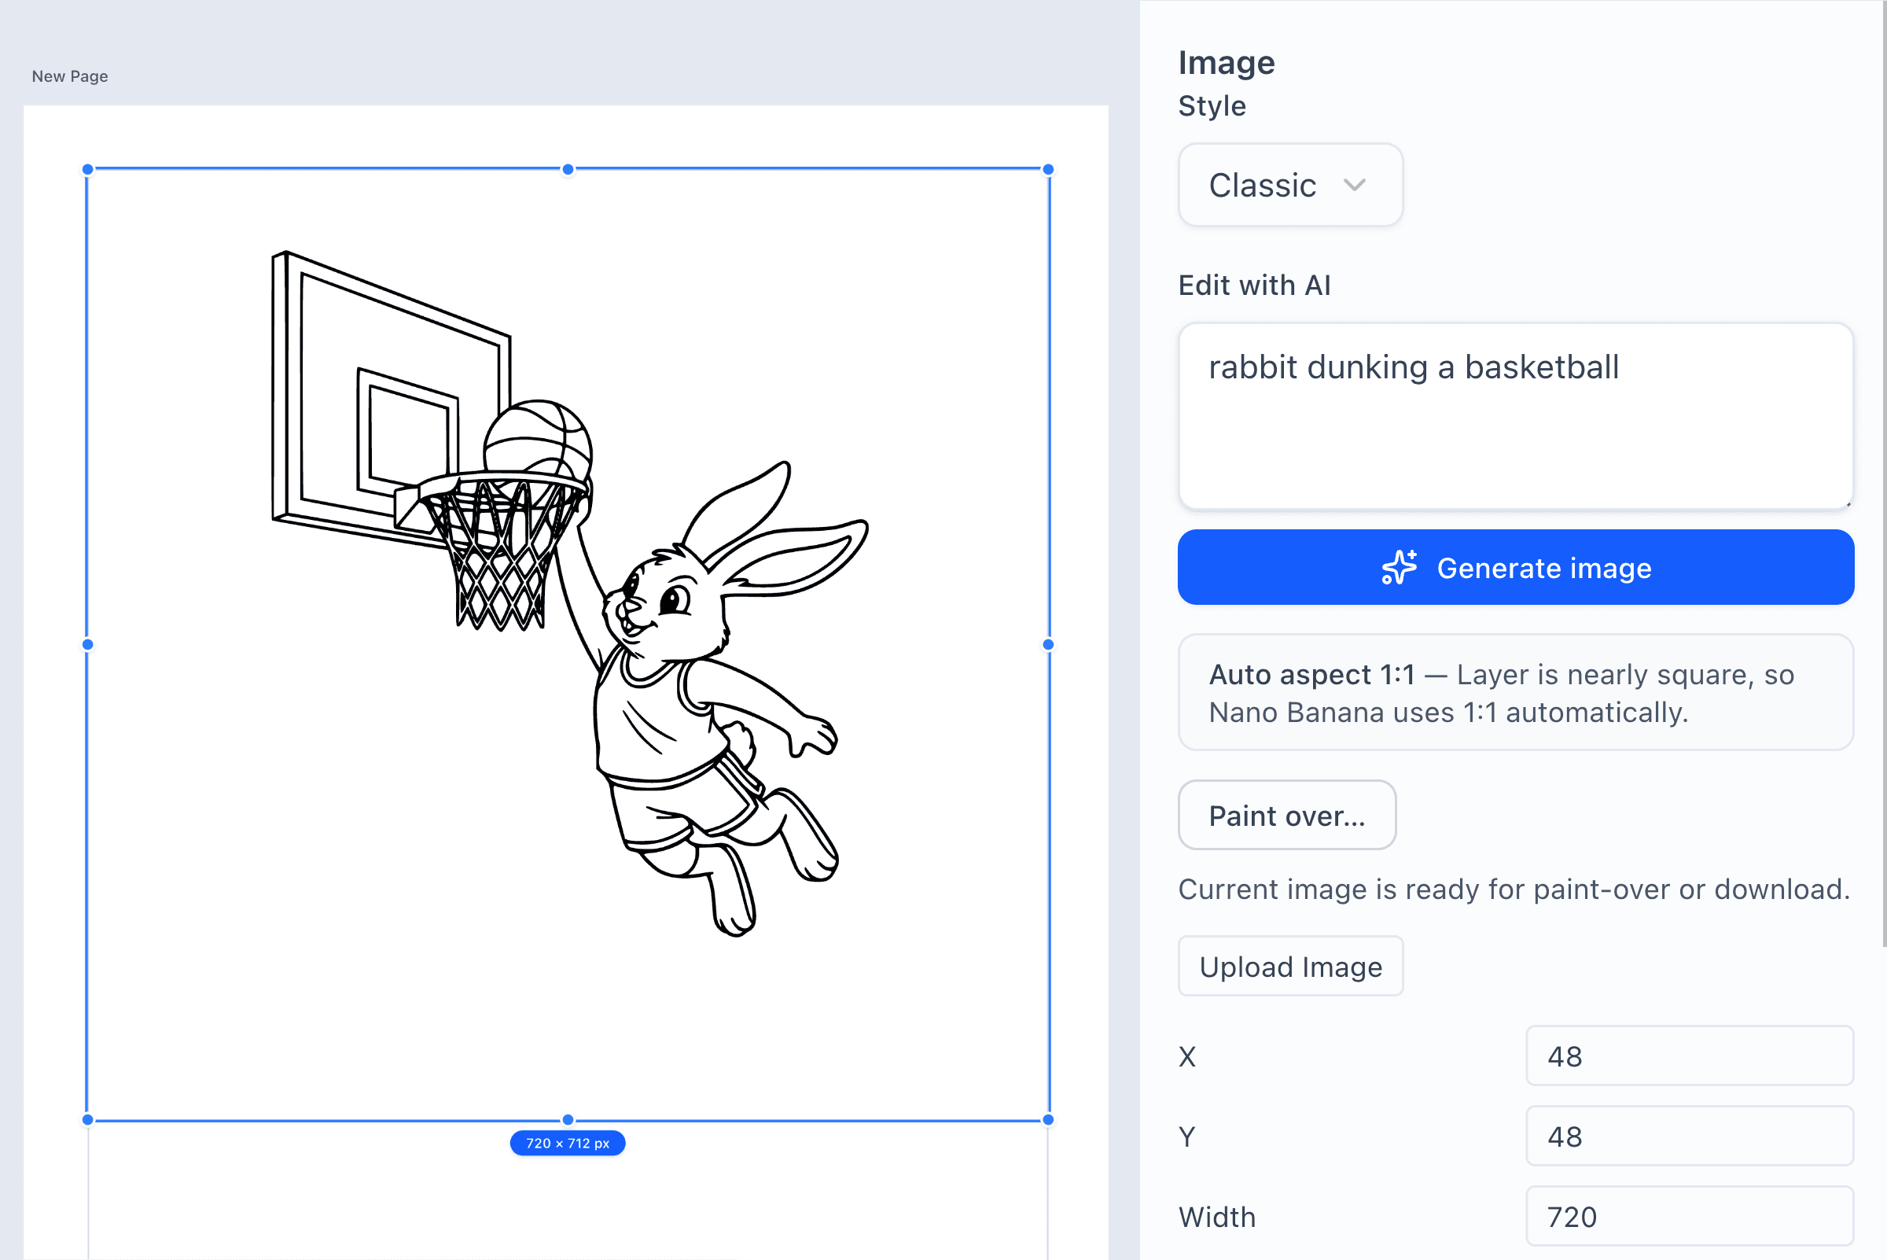Screen dimensions: 1887x1260
Task: Open the Style dropdown to change image style
Action: pos(1289,185)
